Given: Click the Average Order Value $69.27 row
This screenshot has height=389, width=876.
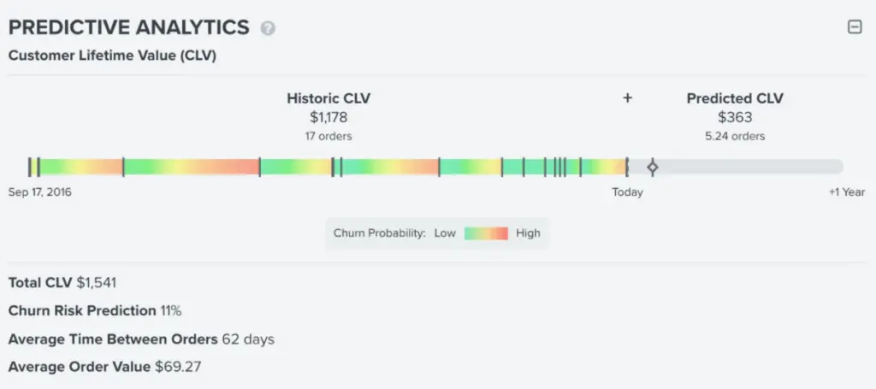Looking at the screenshot, I should (x=104, y=367).
